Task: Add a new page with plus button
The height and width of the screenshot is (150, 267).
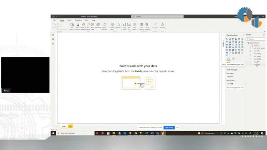Action: click(x=71, y=126)
